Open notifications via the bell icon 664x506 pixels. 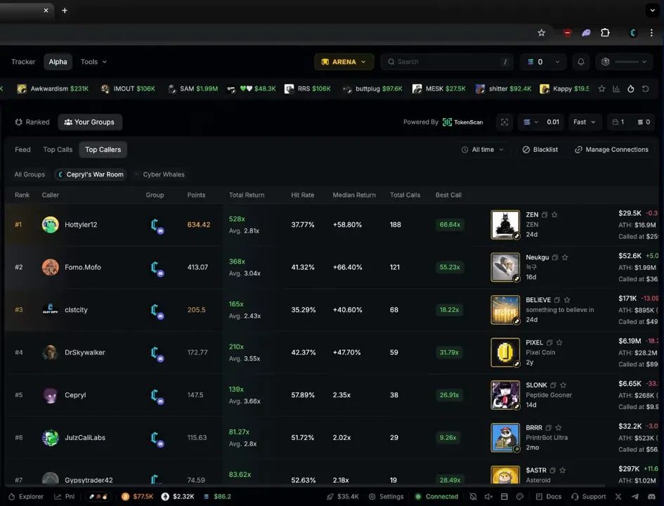click(580, 62)
